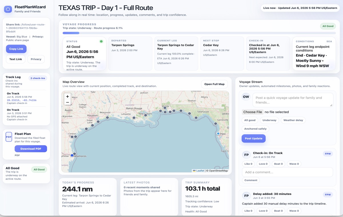Click the All Good badge in the sidebar
The image size is (343, 217).
pos(39,170)
